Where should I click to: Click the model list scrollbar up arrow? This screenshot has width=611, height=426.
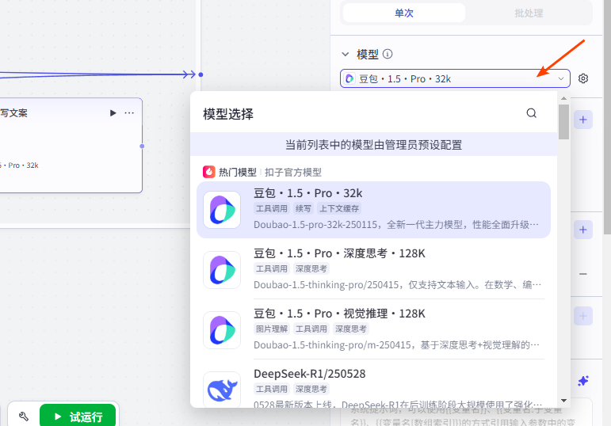click(x=563, y=98)
